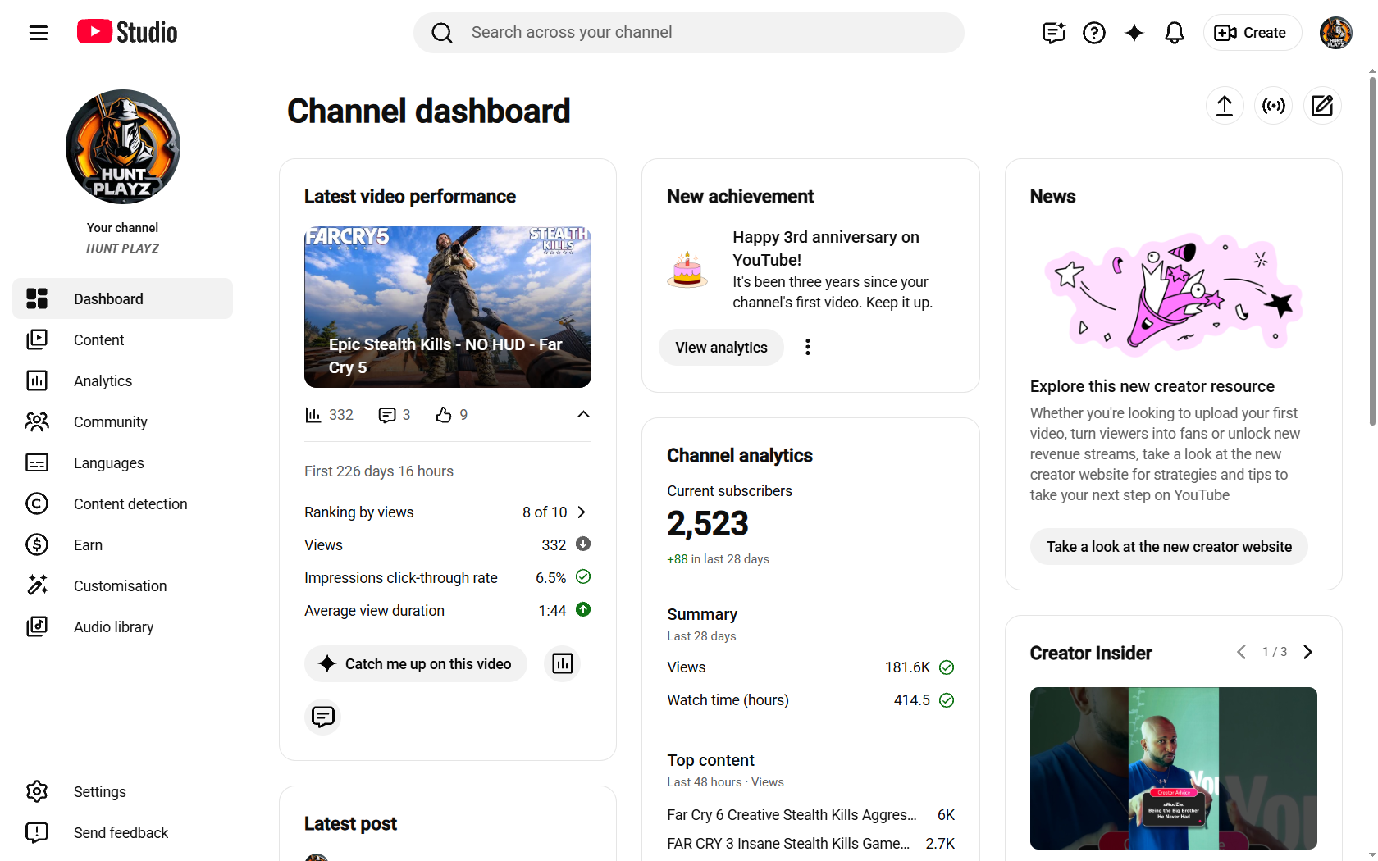
Task: Click the upload videos arrow icon
Action: click(1225, 106)
